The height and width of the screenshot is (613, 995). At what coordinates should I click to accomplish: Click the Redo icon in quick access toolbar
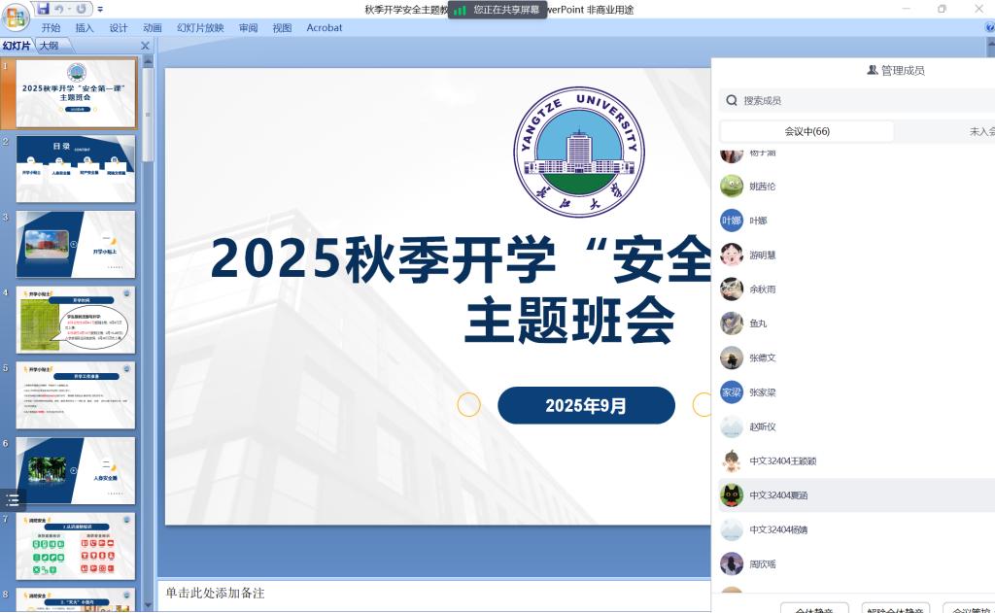click(82, 9)
